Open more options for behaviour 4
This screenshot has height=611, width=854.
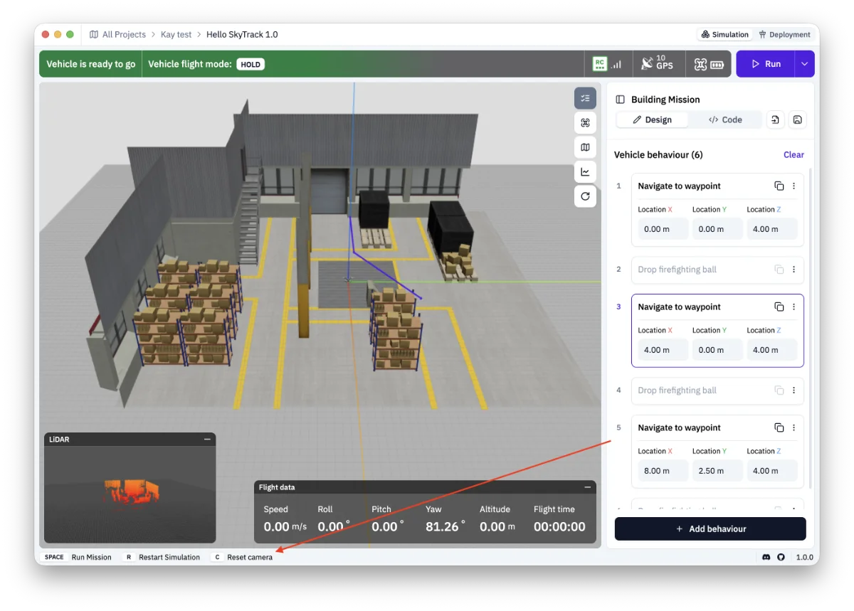pyautogui.click(x=794, y=390)
